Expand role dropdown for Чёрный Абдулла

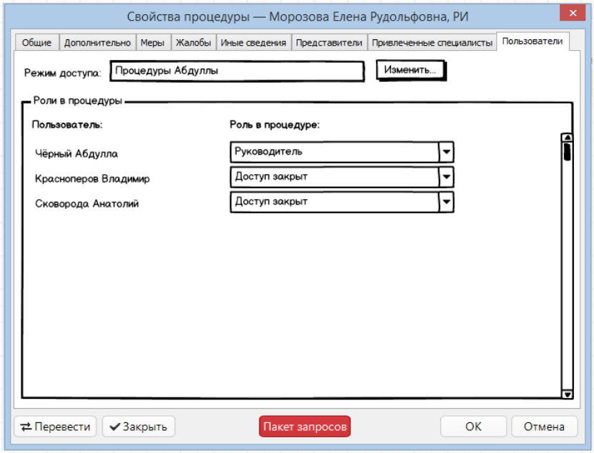point(446,152)
